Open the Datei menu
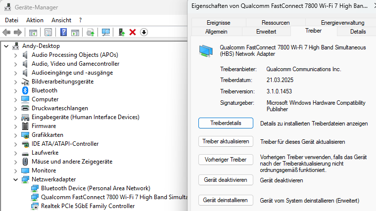Screen dimensions: 376x211 tap(11, 20)
